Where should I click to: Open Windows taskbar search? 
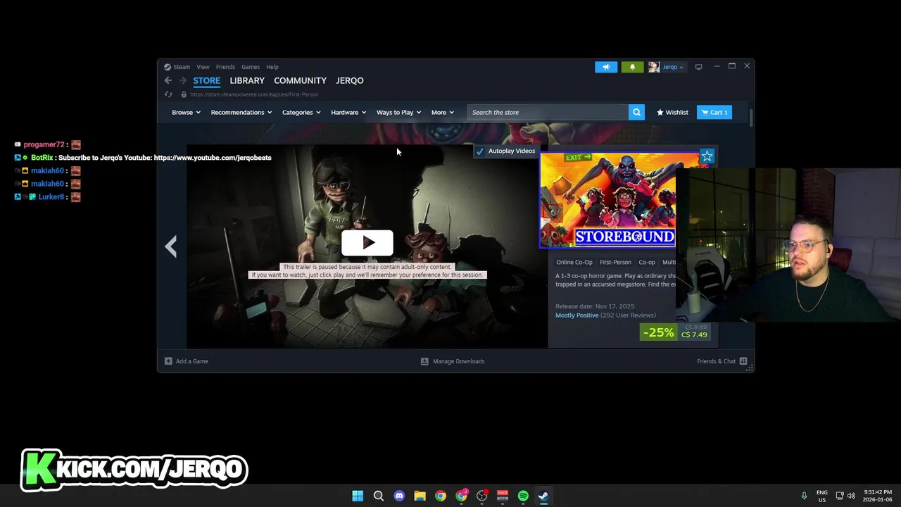point(378,496)
